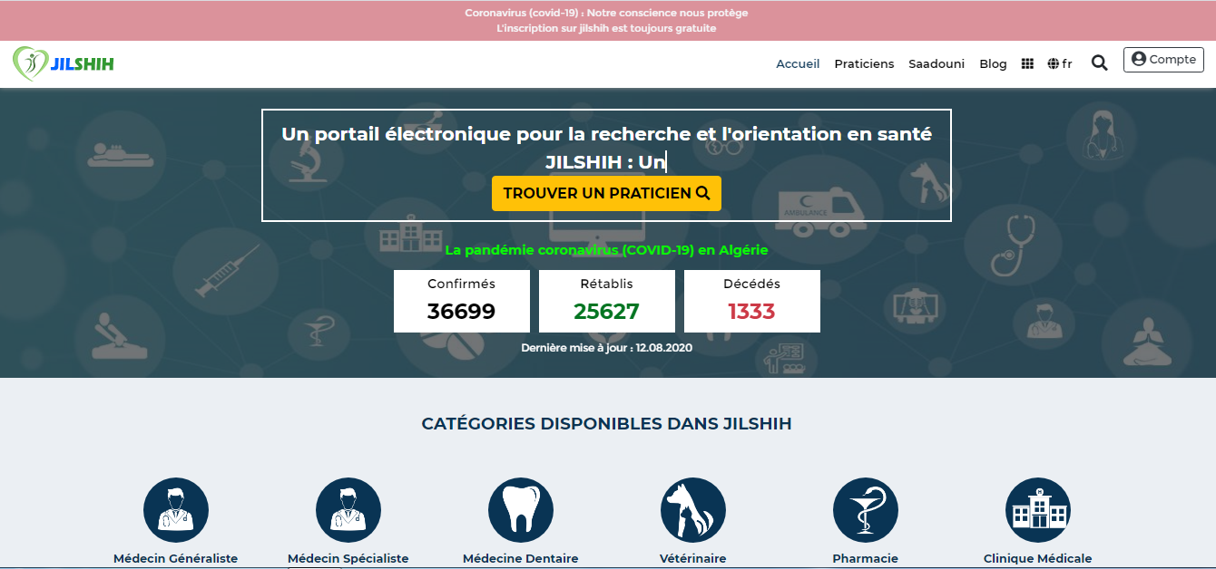Open the Saadouni menu item
This screenshot has height=569, width=1216.
937,63
